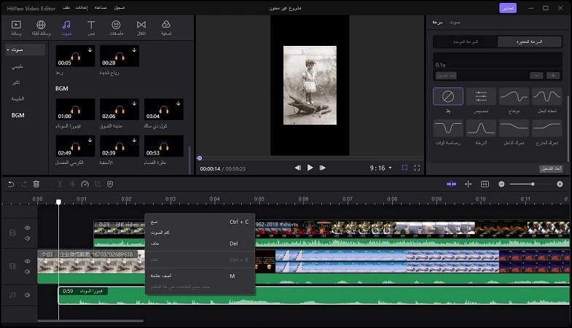Open the speedometer Speed tool
Image resolution: width=572 pixels, height=328 pixels.
(85, 184)
